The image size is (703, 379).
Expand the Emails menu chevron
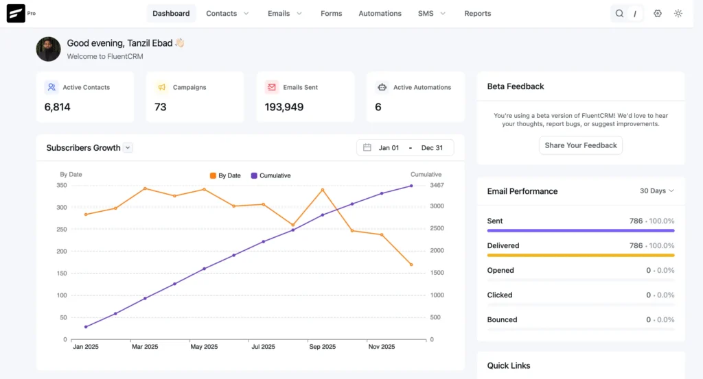tap(299, 14)
